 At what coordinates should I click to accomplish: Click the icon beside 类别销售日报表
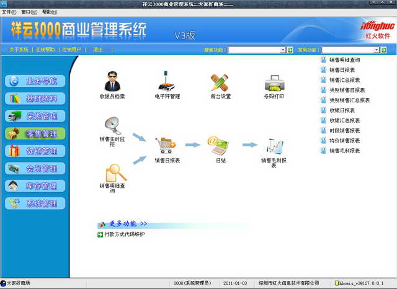click(323, 91)
